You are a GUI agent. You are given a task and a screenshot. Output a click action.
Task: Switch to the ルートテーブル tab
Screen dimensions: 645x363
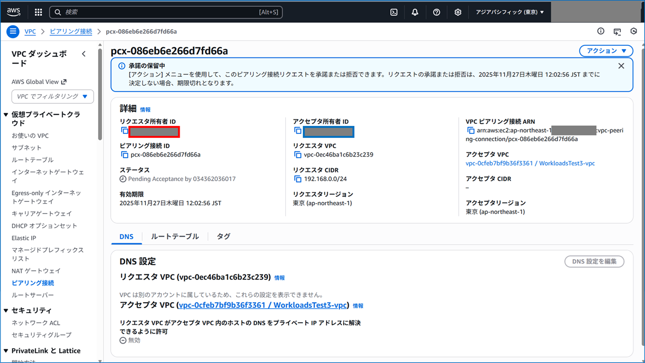(x=175, y=236)
